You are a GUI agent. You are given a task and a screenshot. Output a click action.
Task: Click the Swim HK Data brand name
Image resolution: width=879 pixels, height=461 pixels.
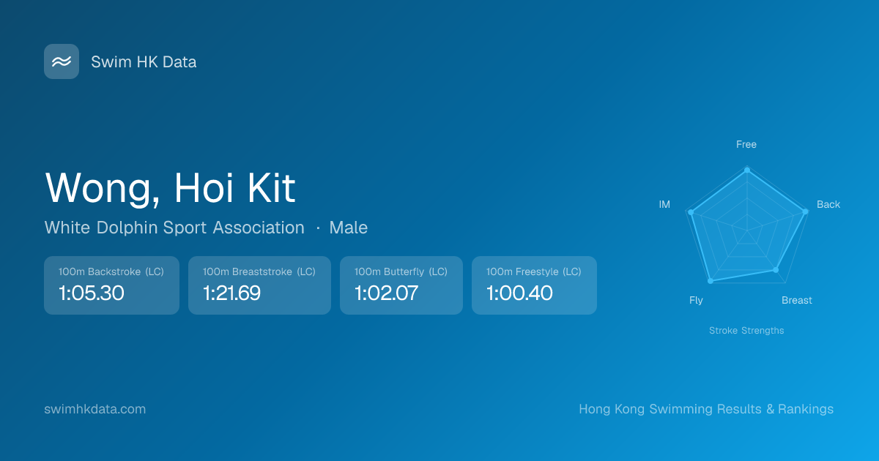point(144,62)
